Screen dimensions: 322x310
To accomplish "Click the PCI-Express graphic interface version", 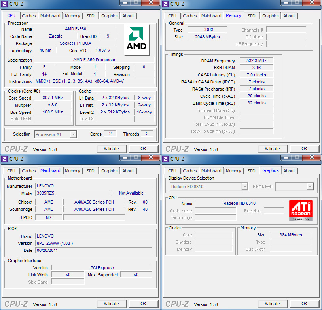I will pyautogui.click(x=102, y=268).
